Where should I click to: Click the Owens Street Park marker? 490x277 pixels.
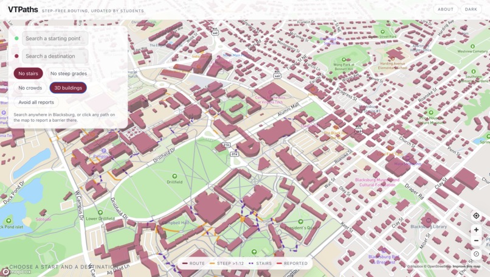pyautogui.click(x=382, y=32)
